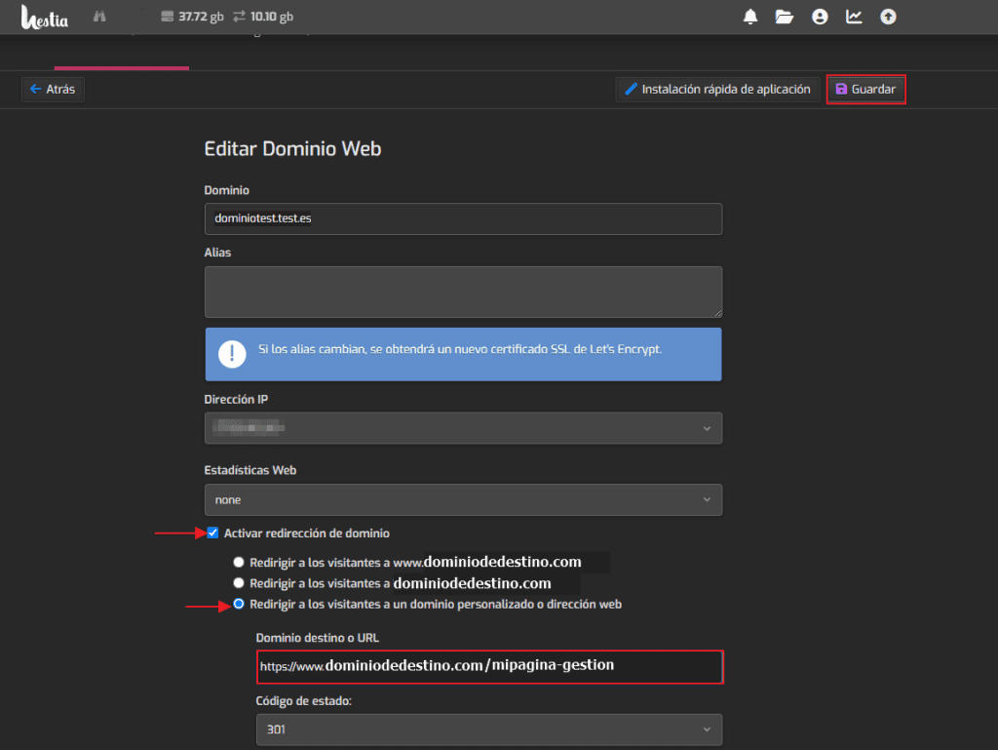Click Instalación rápida de aplicación
The image size is (998, 750).
(x=717, y=89)
